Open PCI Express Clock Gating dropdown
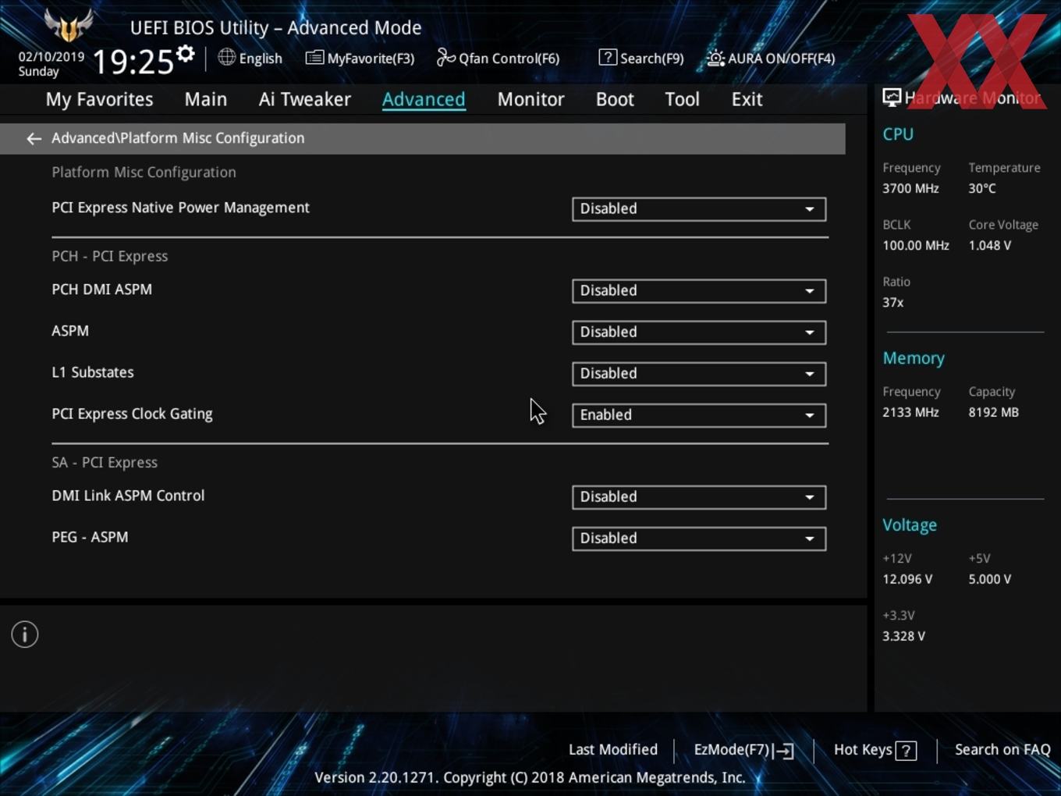This screenshot has width=1061, height=796. click(x=699, y=415)
